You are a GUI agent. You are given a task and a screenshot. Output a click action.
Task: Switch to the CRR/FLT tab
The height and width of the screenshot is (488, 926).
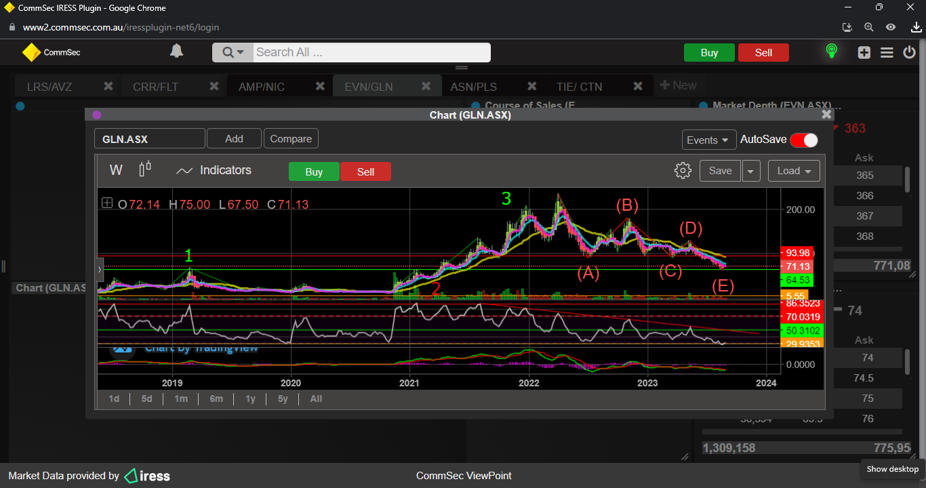click(156, 87)
